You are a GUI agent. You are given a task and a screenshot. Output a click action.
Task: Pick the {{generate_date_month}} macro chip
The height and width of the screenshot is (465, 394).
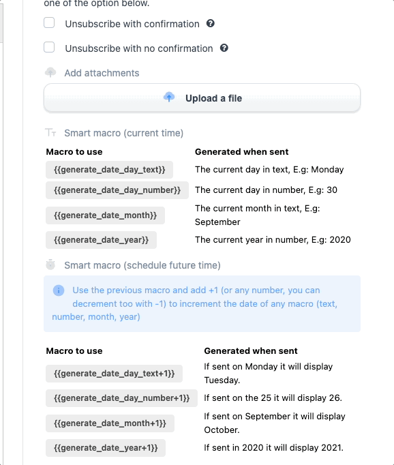click(105, 215)
